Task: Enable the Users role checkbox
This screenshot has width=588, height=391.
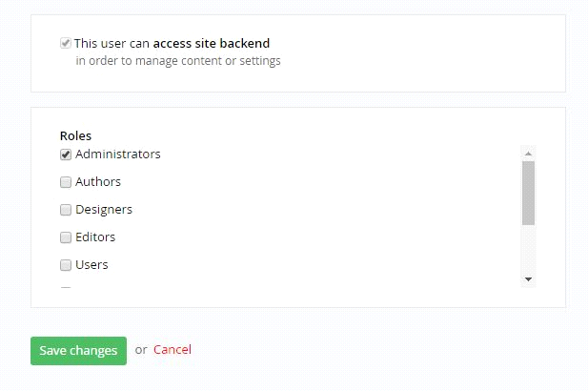Action: [x=66, y=265]
